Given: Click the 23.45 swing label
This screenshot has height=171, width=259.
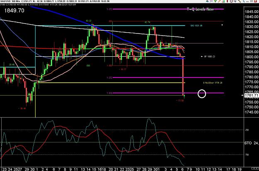Looking at the screenshot, I should click(x=12, y=65).
